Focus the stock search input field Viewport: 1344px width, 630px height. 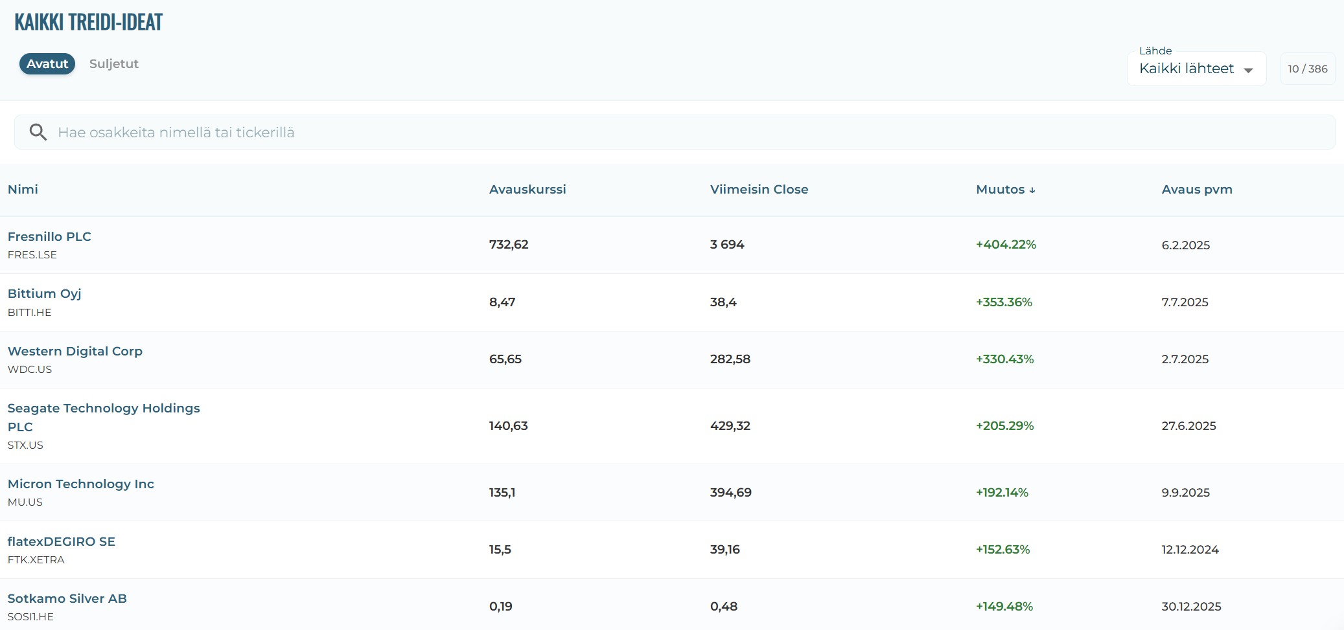pyautogui.click(x=687, y=132)
